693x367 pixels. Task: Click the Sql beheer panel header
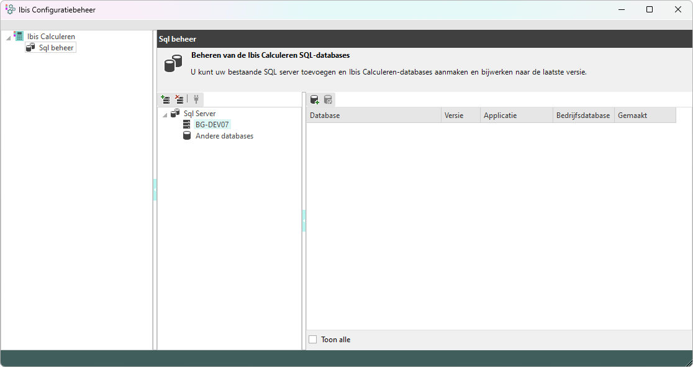(425, 39)
